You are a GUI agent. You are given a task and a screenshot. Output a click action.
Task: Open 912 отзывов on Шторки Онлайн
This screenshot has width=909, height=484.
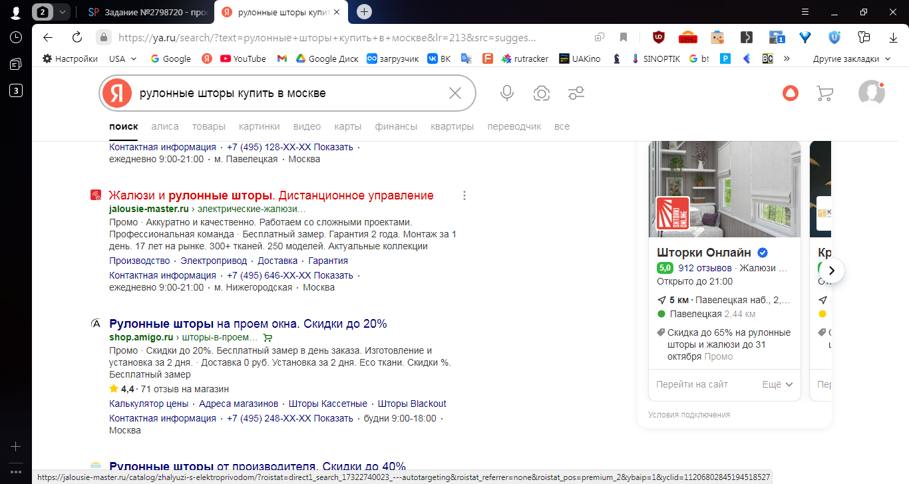point(705,268)
